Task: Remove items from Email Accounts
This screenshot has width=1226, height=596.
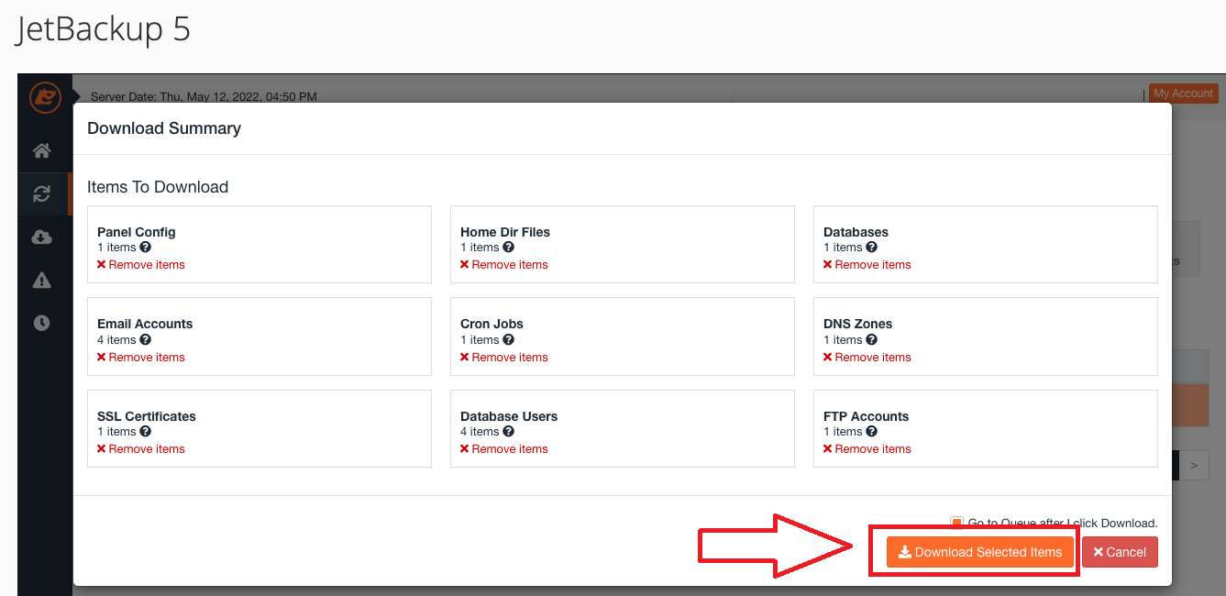Action: pyautogui.click(x=141, y=358)
